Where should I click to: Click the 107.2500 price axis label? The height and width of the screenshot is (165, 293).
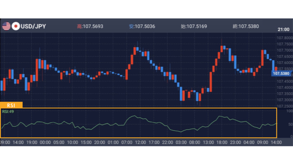(x=284, y=106)
